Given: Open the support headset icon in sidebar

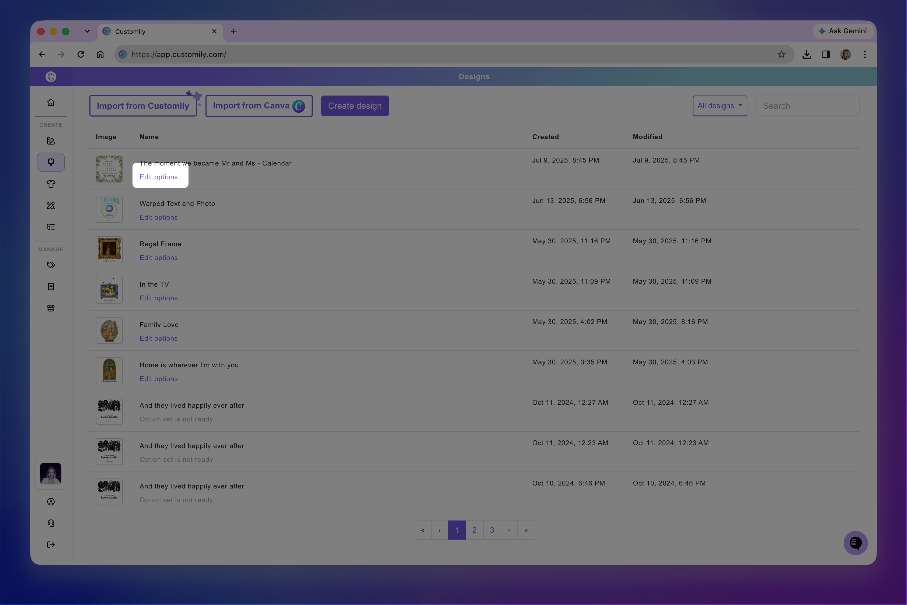Looking at the screenshot, I should click(51, 523).
